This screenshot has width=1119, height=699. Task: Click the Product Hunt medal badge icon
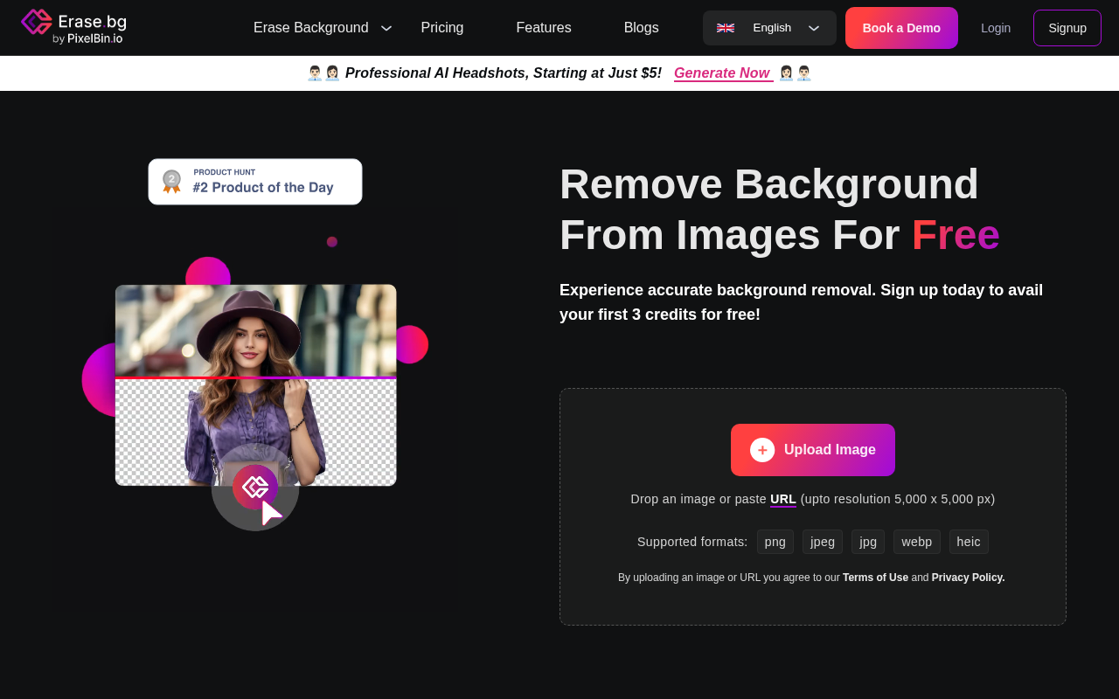click(171, 181)
